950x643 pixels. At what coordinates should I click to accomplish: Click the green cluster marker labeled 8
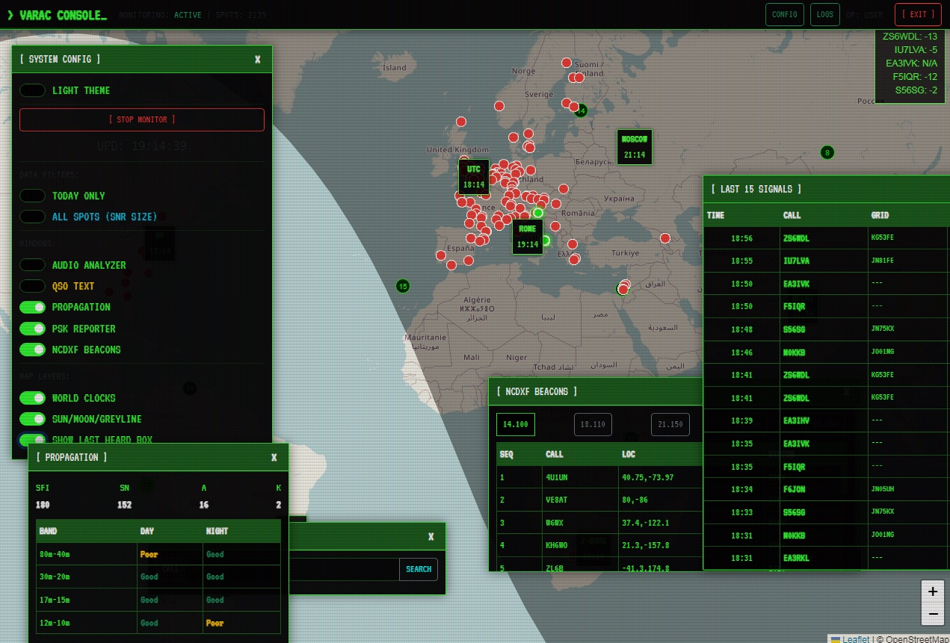tap(827, 152)
